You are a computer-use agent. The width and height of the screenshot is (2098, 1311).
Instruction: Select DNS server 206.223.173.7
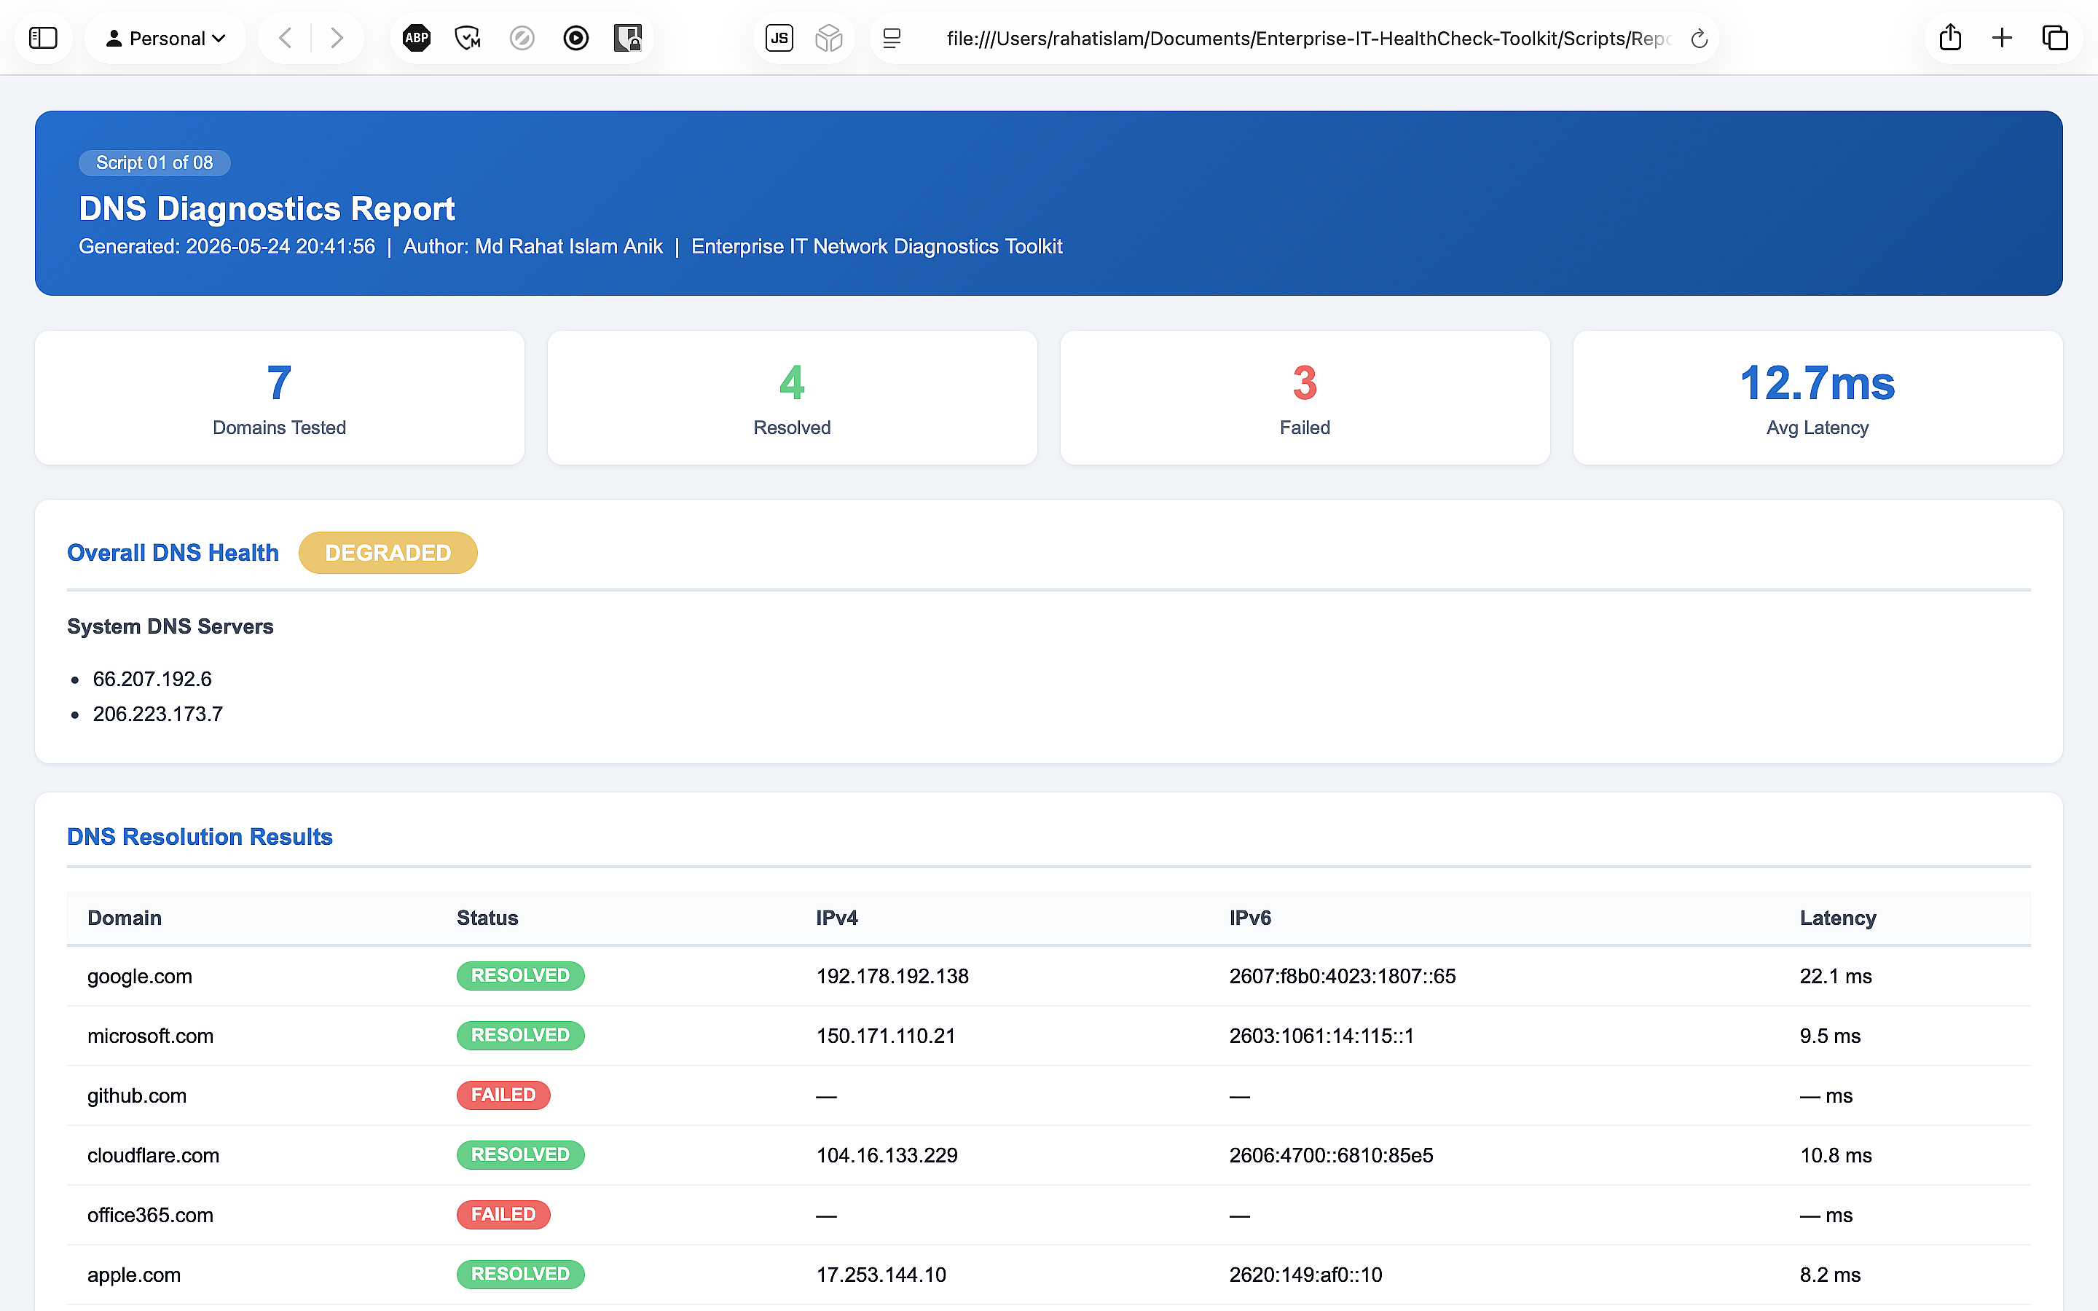tap(158, 714)
